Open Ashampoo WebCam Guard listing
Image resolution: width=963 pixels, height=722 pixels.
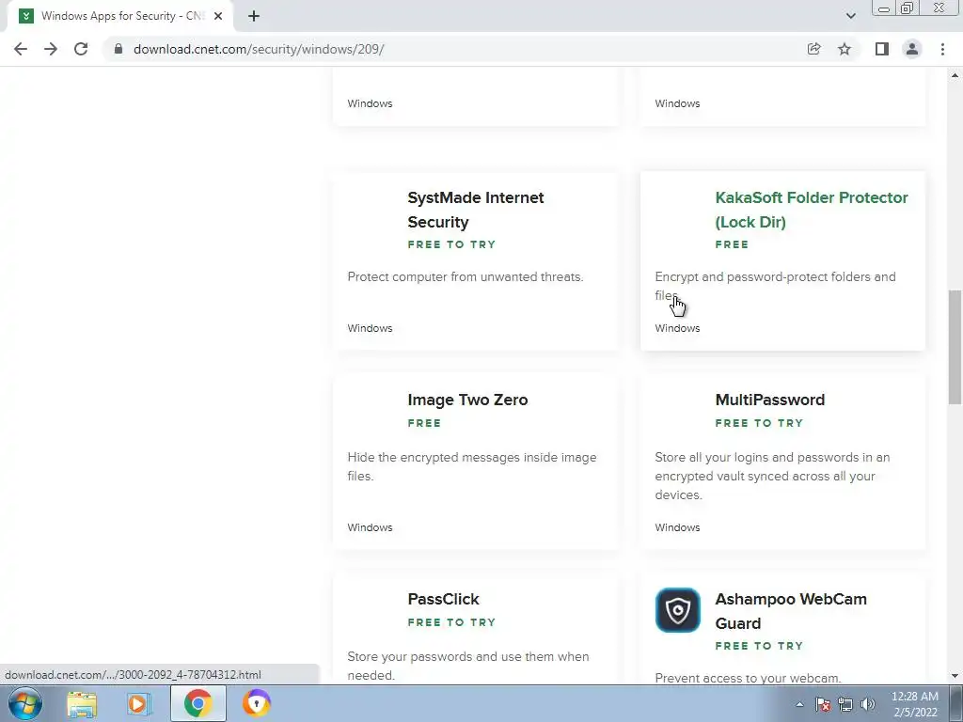click(791, 611)
